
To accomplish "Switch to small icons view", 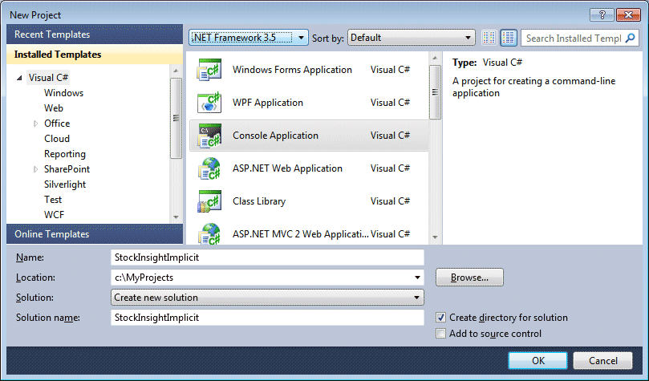I will pyautogui.click(x=490, y=38).
